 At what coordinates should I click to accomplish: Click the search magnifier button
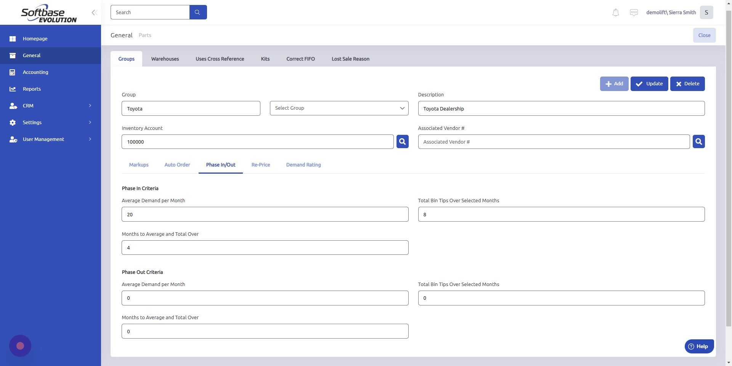[198, 12]
